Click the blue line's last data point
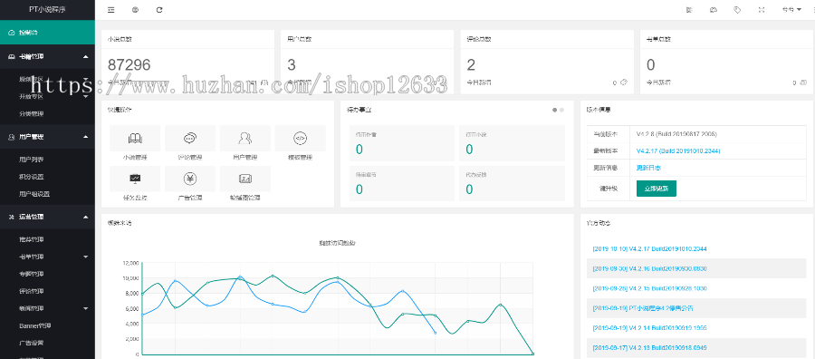The width and height of the screenshot is (815, 359). point(435,333)
